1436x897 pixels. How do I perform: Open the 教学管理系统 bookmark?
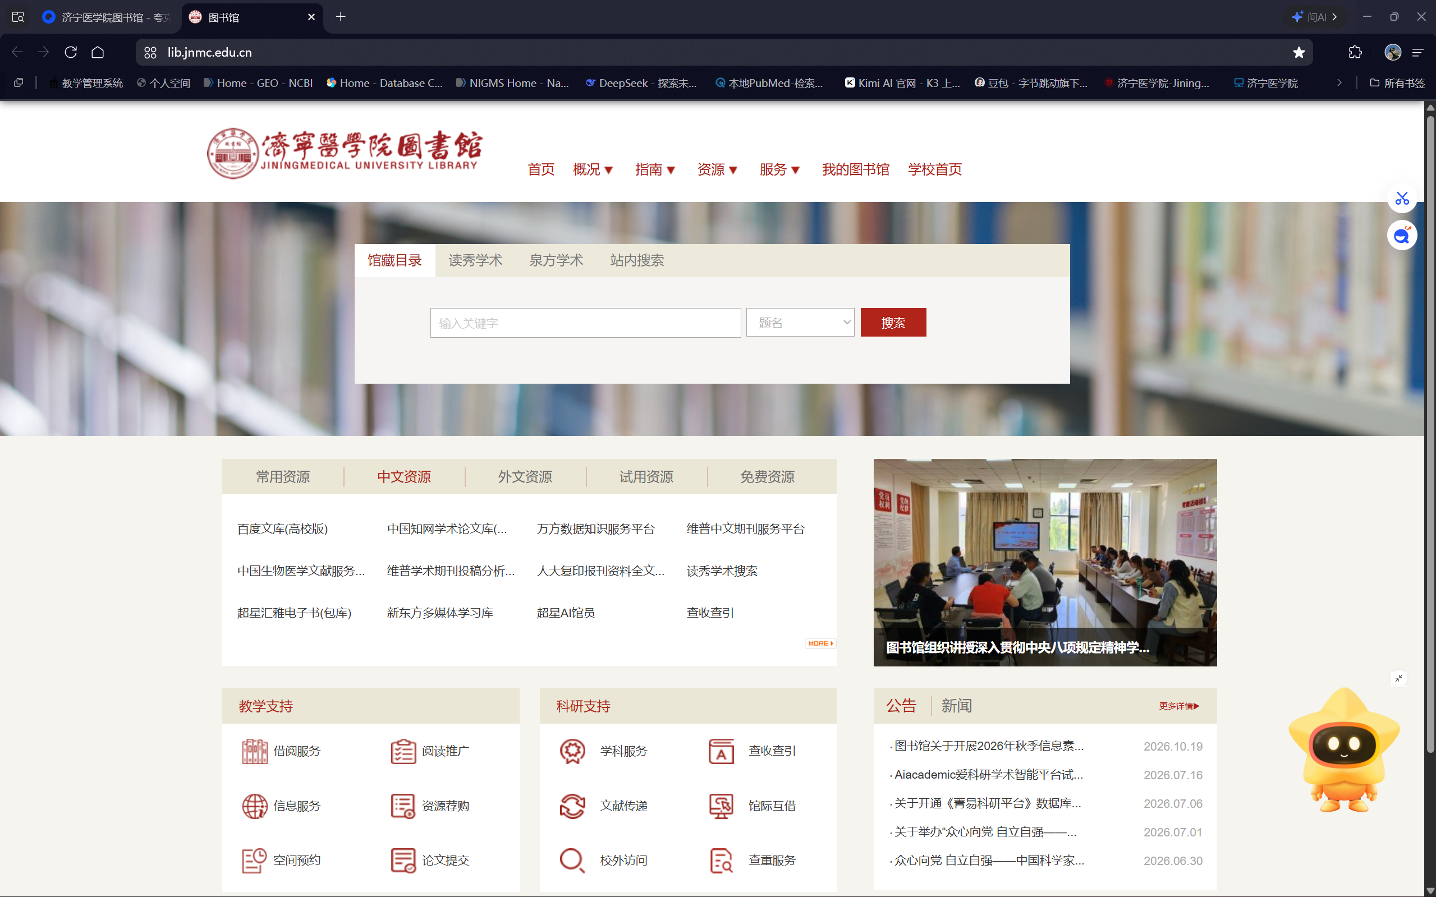point(86,83)
